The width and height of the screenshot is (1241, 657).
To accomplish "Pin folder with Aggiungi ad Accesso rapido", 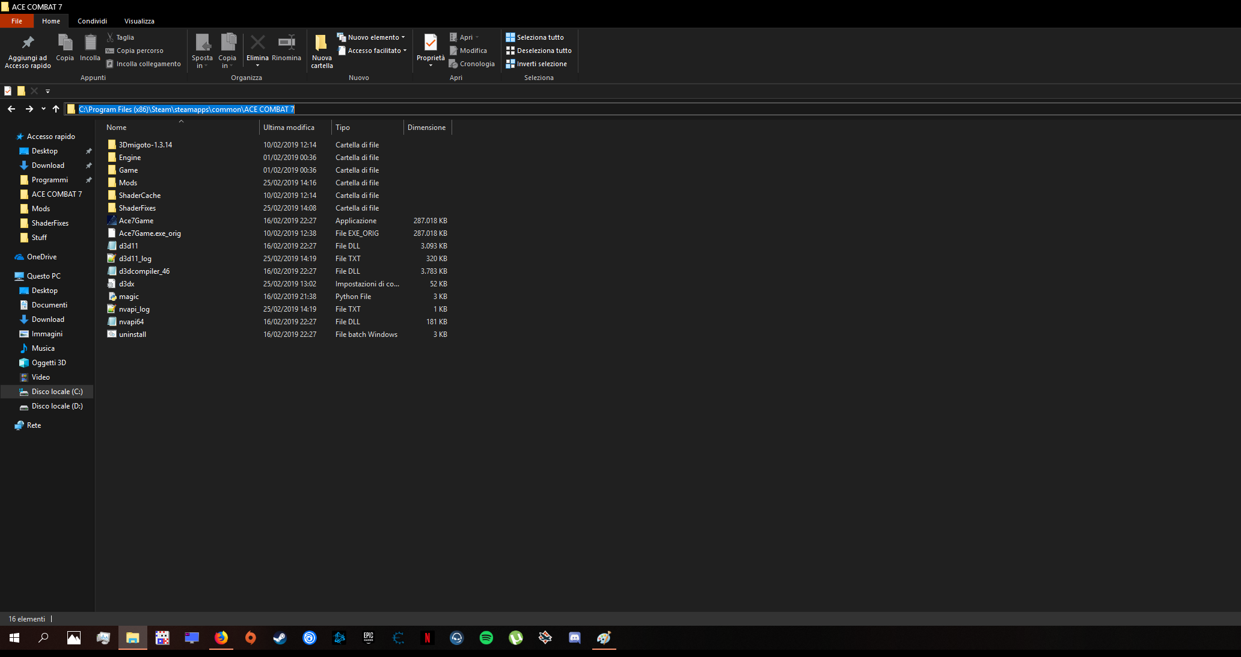I will tap(28, 51).
